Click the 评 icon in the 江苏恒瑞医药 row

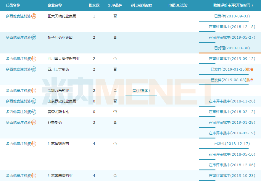click(x=34, y=144)
